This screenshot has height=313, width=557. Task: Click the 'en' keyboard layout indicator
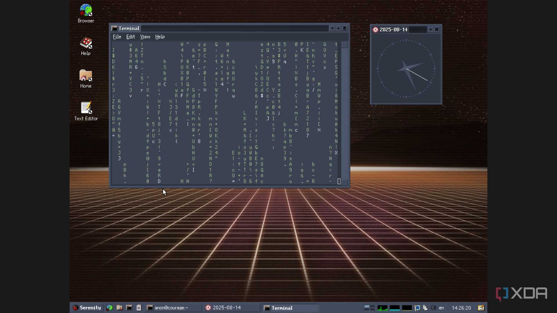(x=442, y=308)
